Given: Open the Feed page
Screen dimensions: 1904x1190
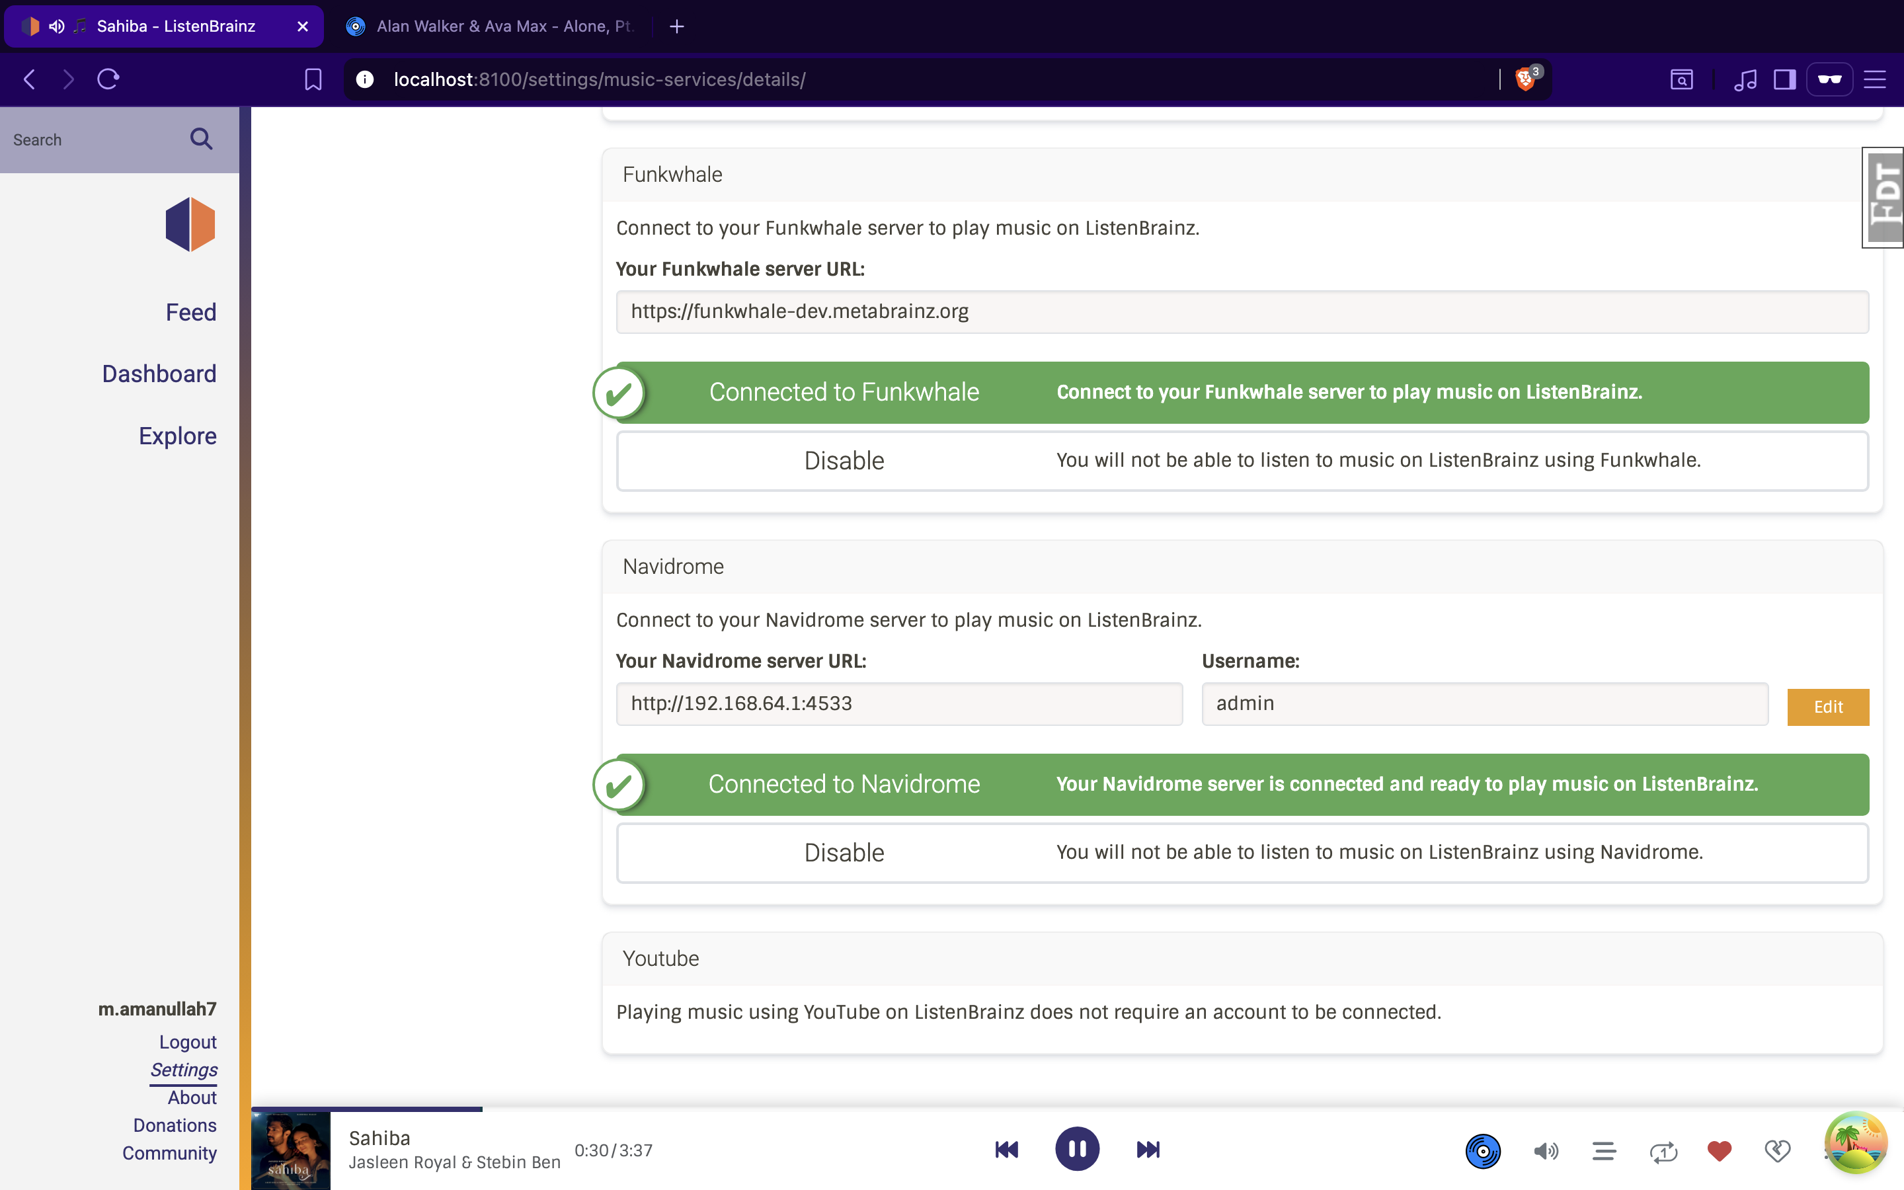Looking at the screenshot, I should tap(191, 313).
